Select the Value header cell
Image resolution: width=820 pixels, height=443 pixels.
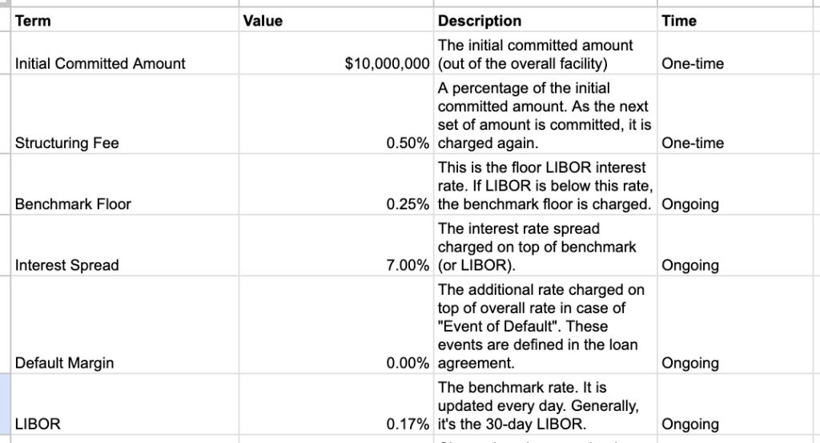tap(263, 21)
